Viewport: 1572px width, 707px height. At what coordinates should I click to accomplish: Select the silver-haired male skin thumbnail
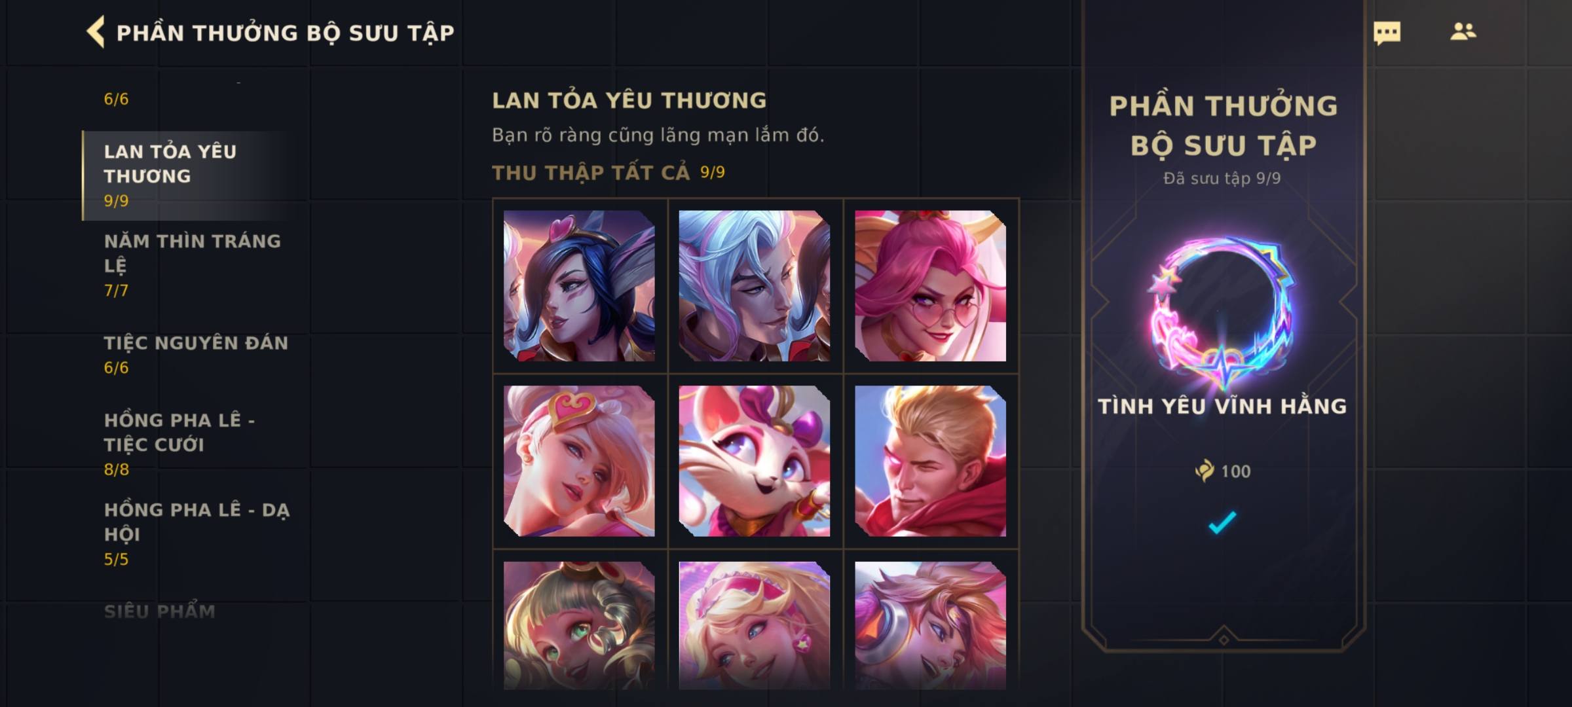[755, 285]
